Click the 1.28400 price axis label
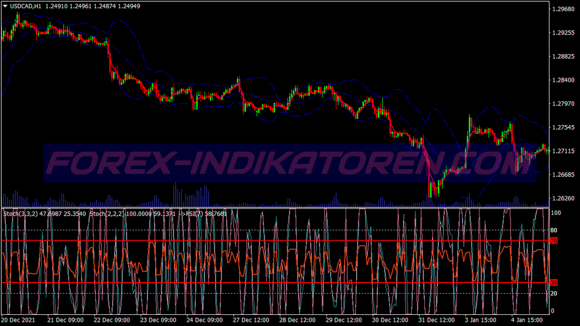Image resolution: width=580 pixels, height=326 pixels. coord(564,80)
